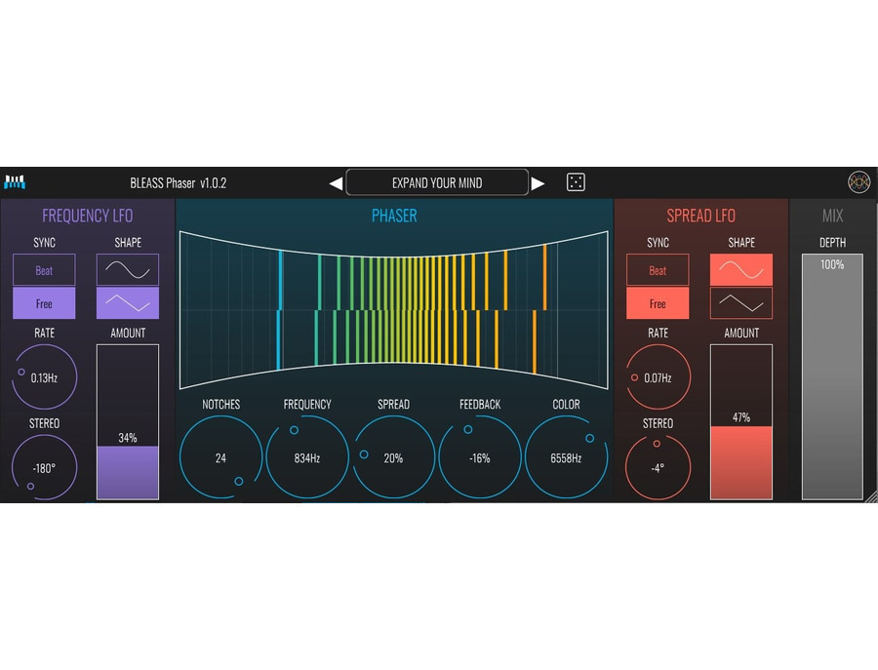Open the EXPAND YOUR MIND preset selector

(437, 182)
